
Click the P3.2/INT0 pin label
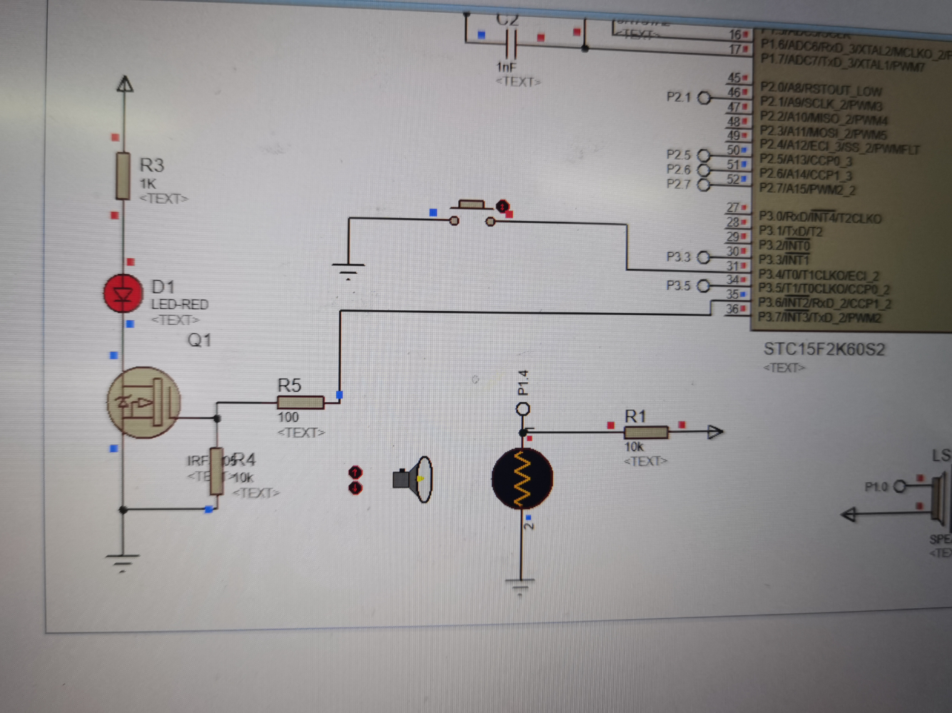pos(784,246)
